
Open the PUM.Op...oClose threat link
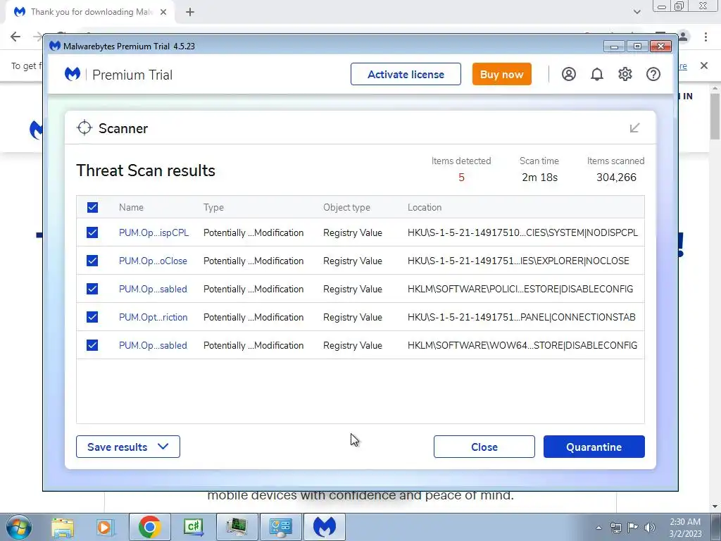[153, 261]
